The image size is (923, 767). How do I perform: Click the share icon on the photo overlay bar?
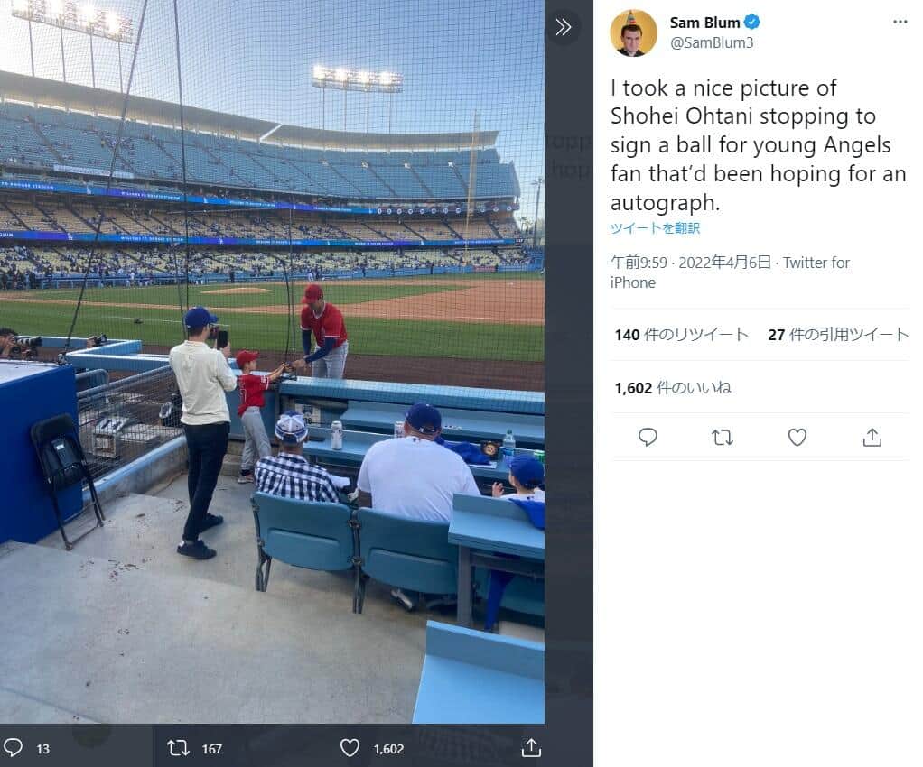(x=531, y=748)
